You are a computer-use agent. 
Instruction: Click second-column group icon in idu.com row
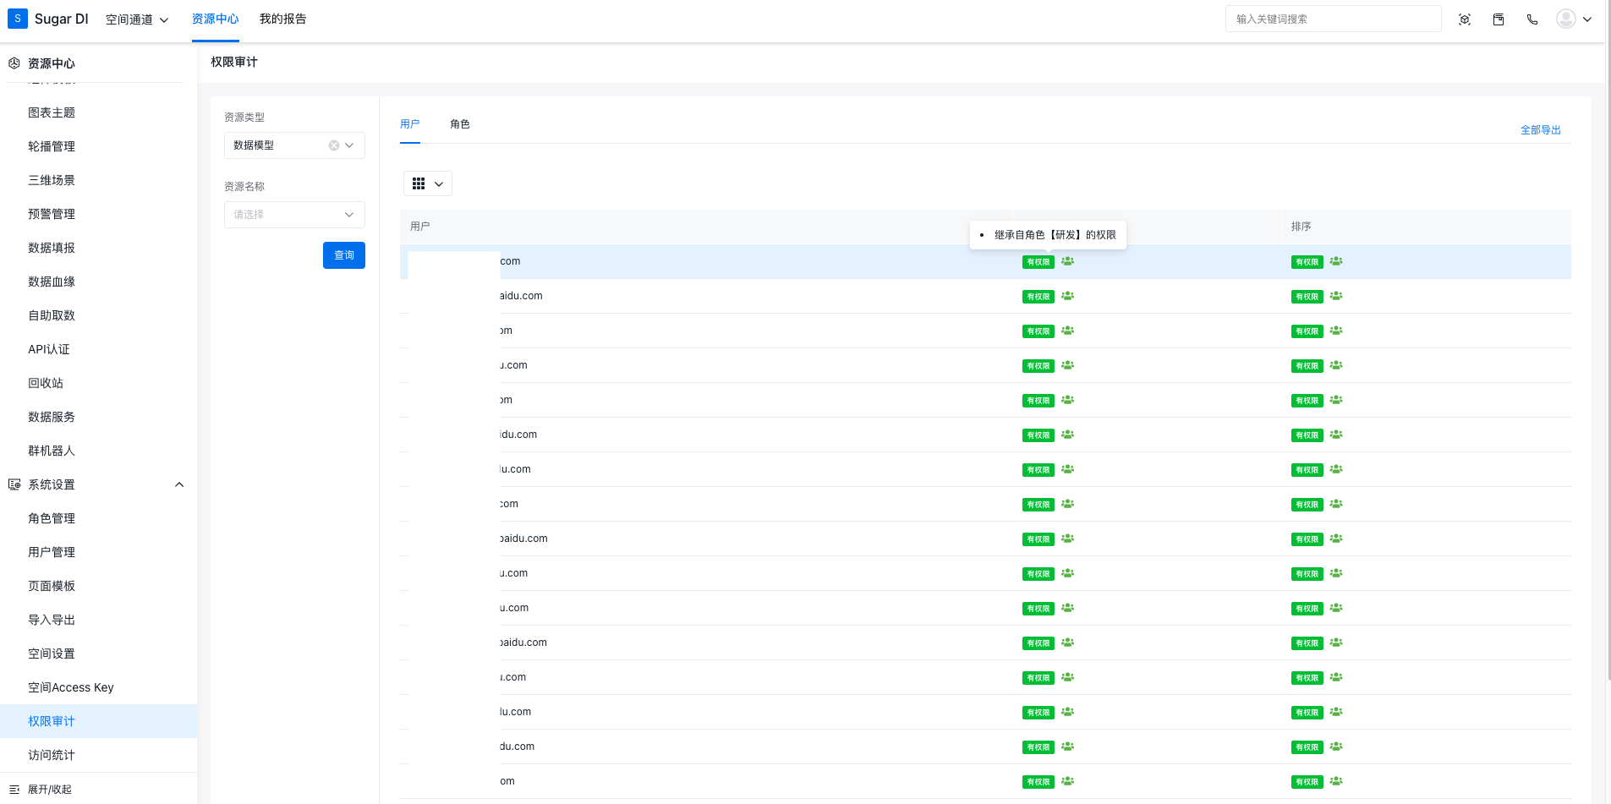click(1068, 435)
